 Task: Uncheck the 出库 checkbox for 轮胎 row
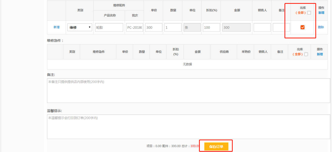tap(302, 27)
